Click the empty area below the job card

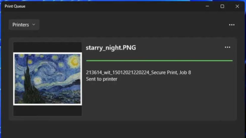coord(123,129)
